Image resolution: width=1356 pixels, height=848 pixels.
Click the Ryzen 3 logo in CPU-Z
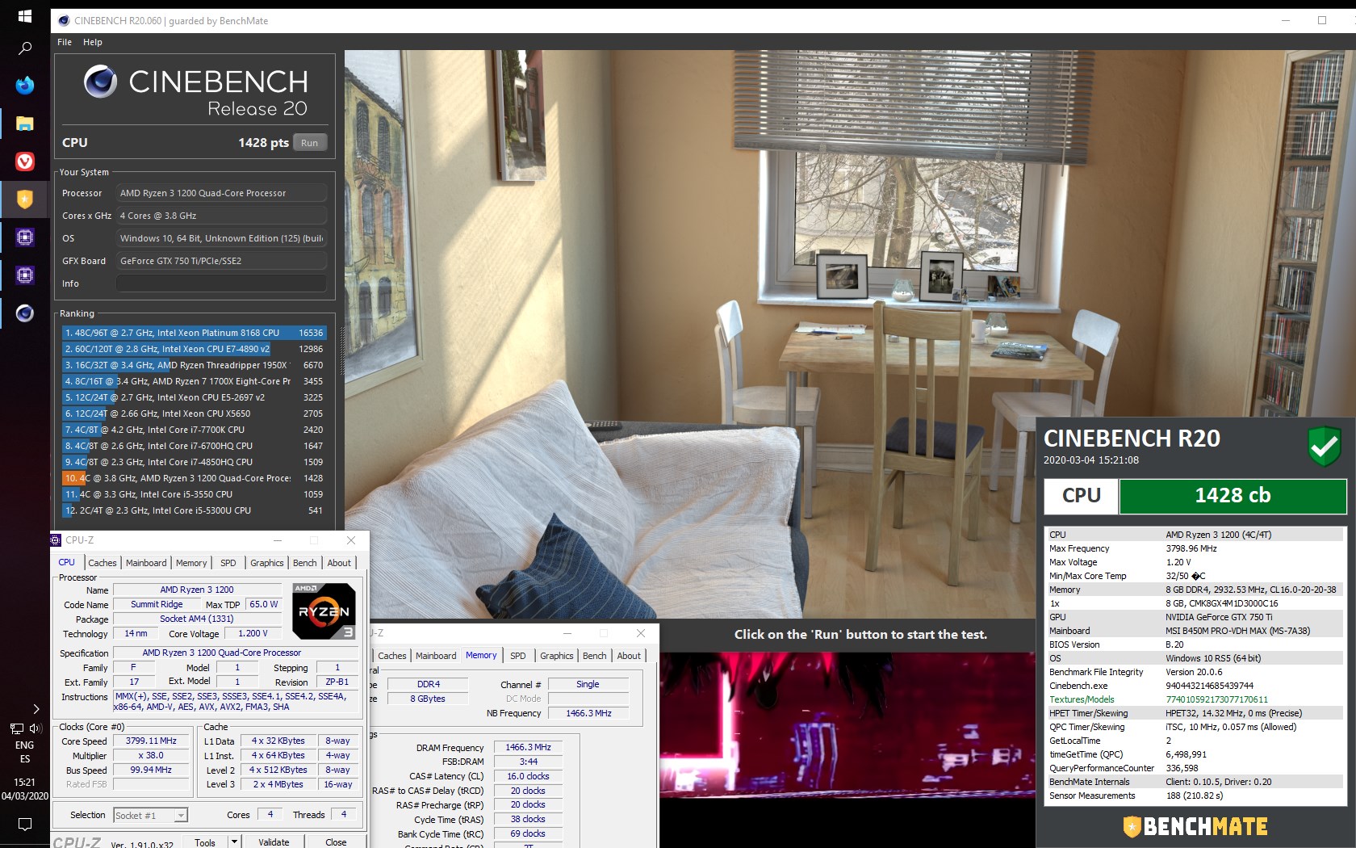tap(324, 611)
